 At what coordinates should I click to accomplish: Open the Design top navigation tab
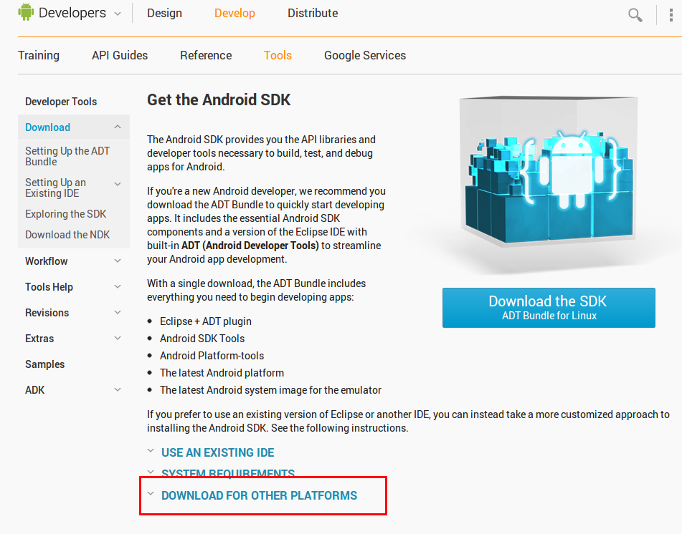tap(164, 13)
